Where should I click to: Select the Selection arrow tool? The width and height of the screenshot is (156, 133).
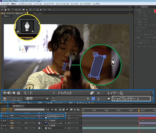coord(2,10)
